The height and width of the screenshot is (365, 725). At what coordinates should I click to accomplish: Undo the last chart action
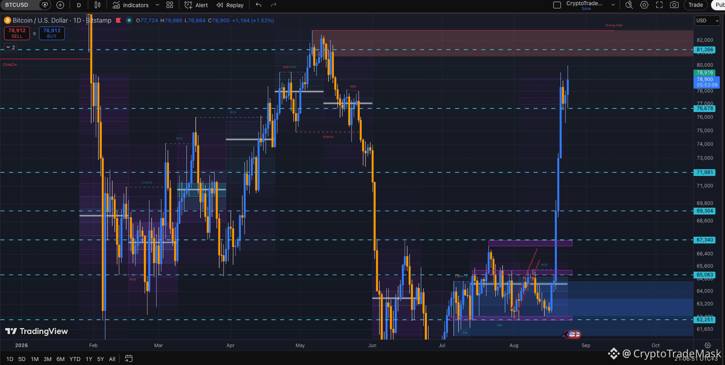click(258, 5)
